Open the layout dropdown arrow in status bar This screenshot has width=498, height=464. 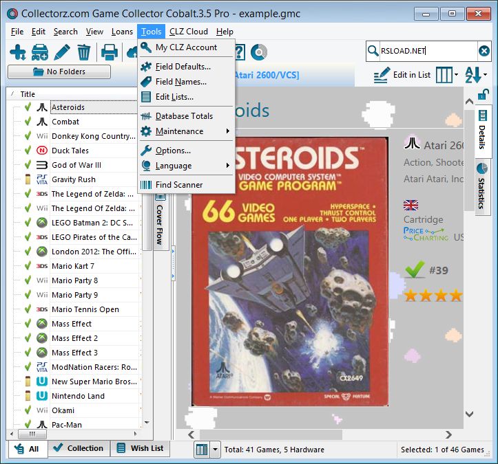(x=215, y=450)
